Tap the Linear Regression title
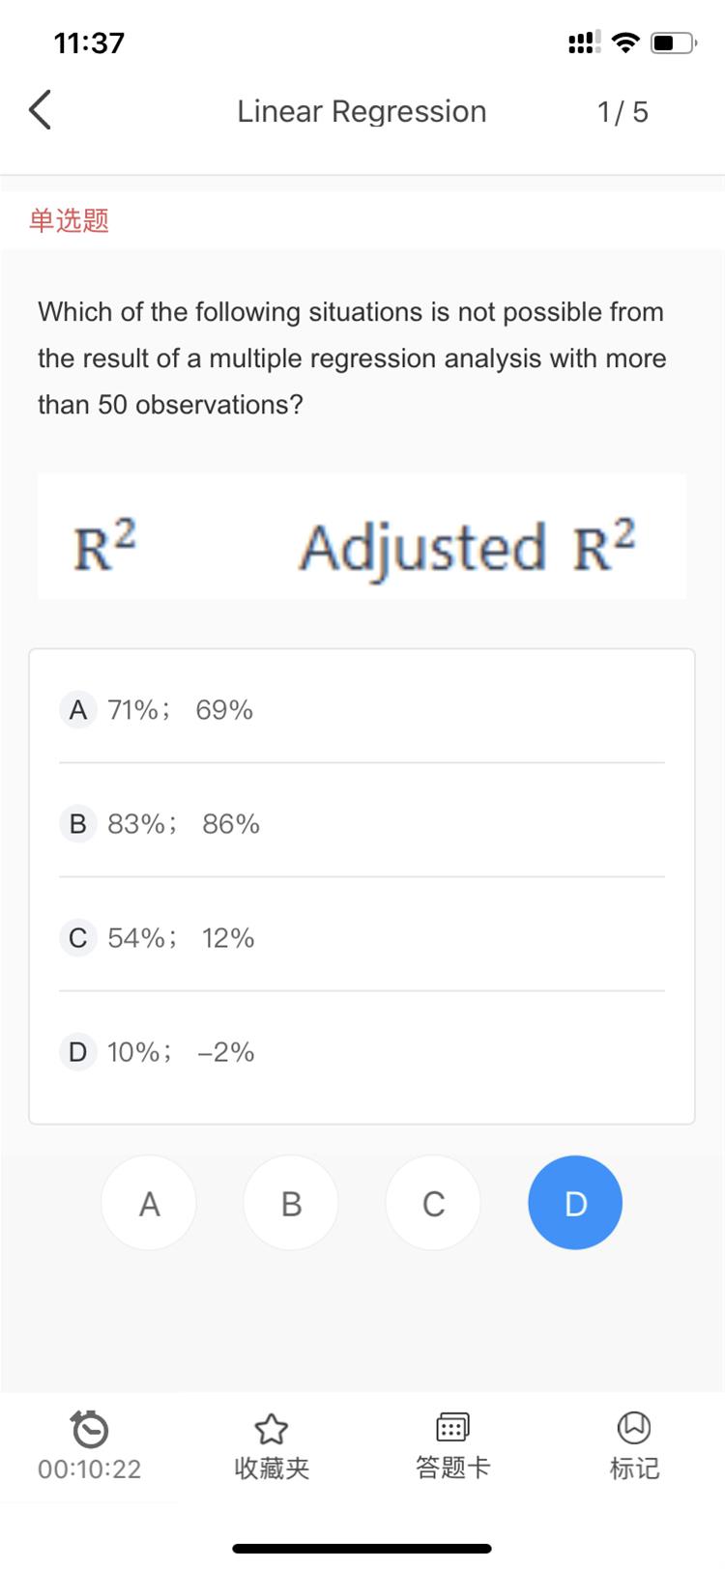This screenshot has width=725, height=1569. pos(362,111)
